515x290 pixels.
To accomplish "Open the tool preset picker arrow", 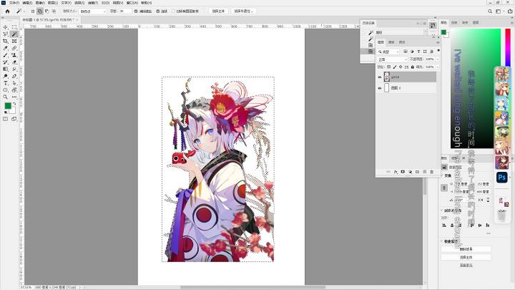I will point(24,11).
